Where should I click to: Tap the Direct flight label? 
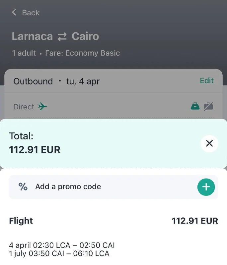click(x=24, y=107)
